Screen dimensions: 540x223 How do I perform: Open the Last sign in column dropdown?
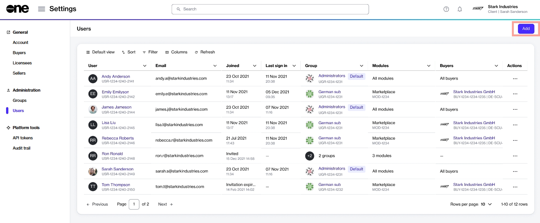[x=294, y=66]
